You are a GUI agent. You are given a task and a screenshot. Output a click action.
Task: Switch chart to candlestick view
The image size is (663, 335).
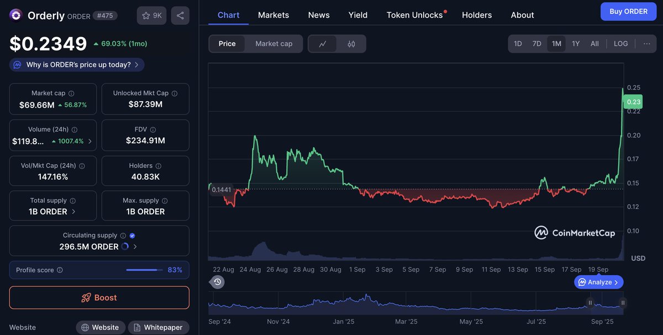click(351, 44)
